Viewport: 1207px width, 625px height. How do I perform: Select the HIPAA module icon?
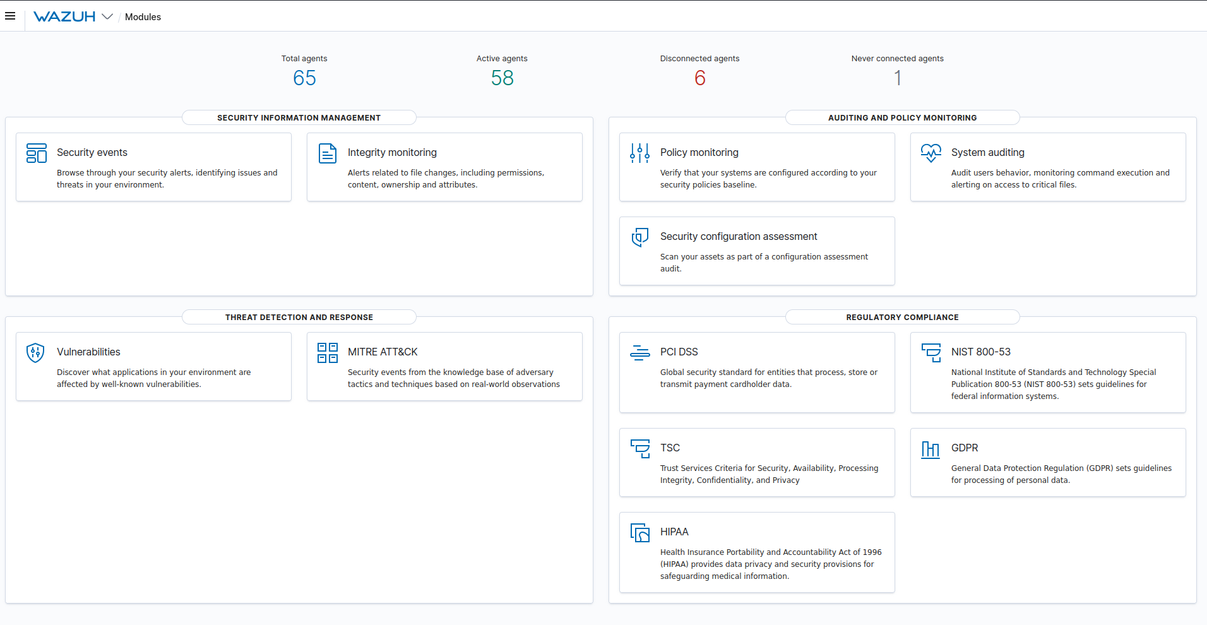[x=639, y=532]
